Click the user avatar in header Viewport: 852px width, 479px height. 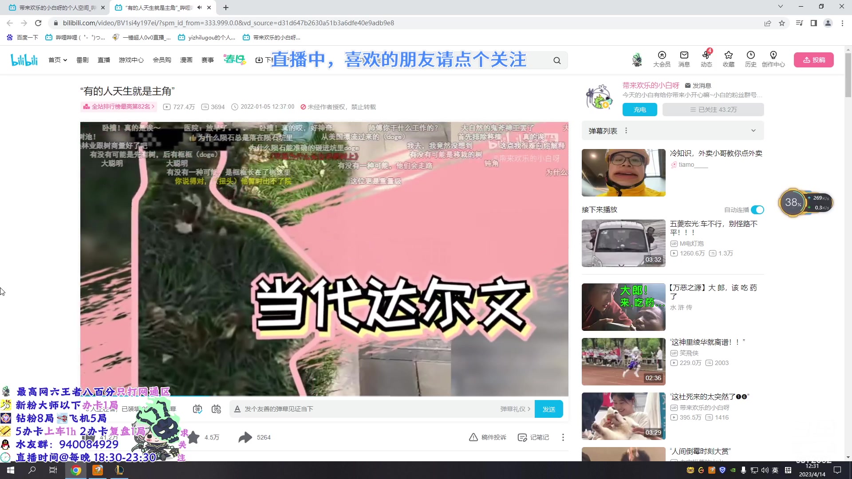637,60
